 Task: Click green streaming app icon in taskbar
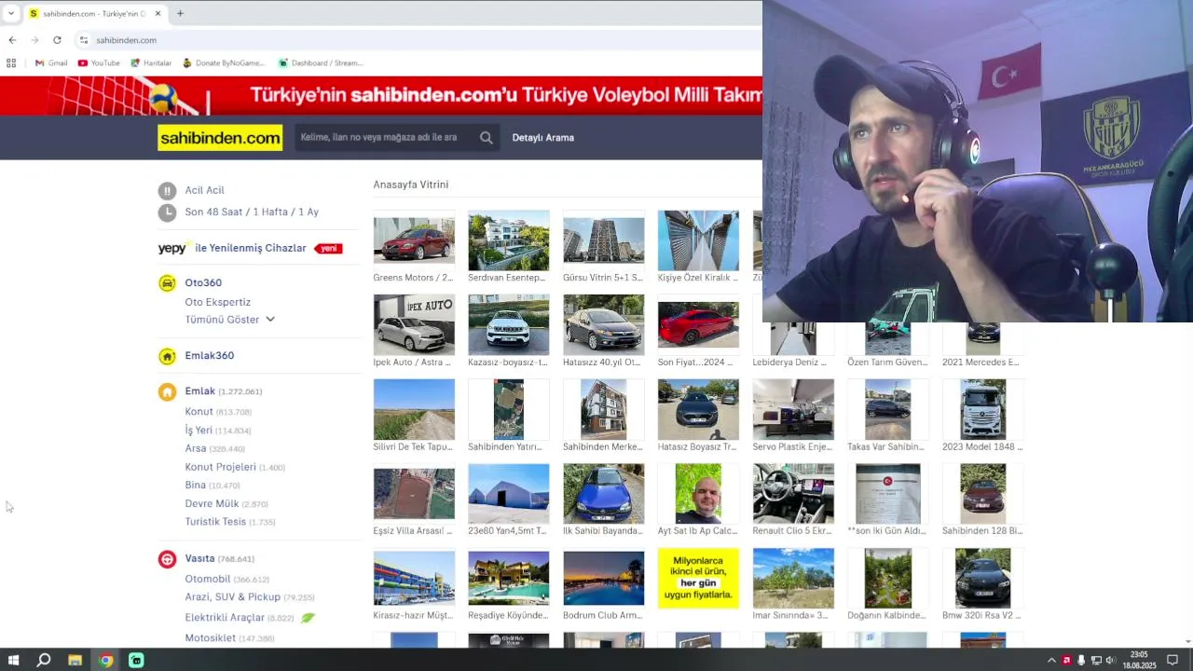[136, 661]
